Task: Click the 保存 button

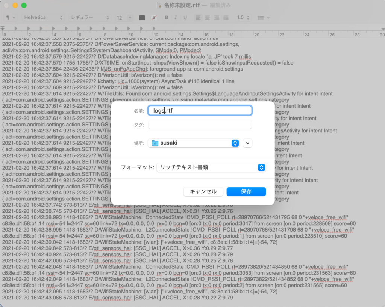Action: (x=246, y=192)
